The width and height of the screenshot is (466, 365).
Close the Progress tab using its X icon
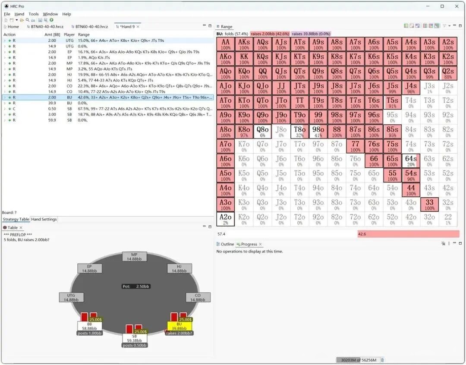coord(260,244)
